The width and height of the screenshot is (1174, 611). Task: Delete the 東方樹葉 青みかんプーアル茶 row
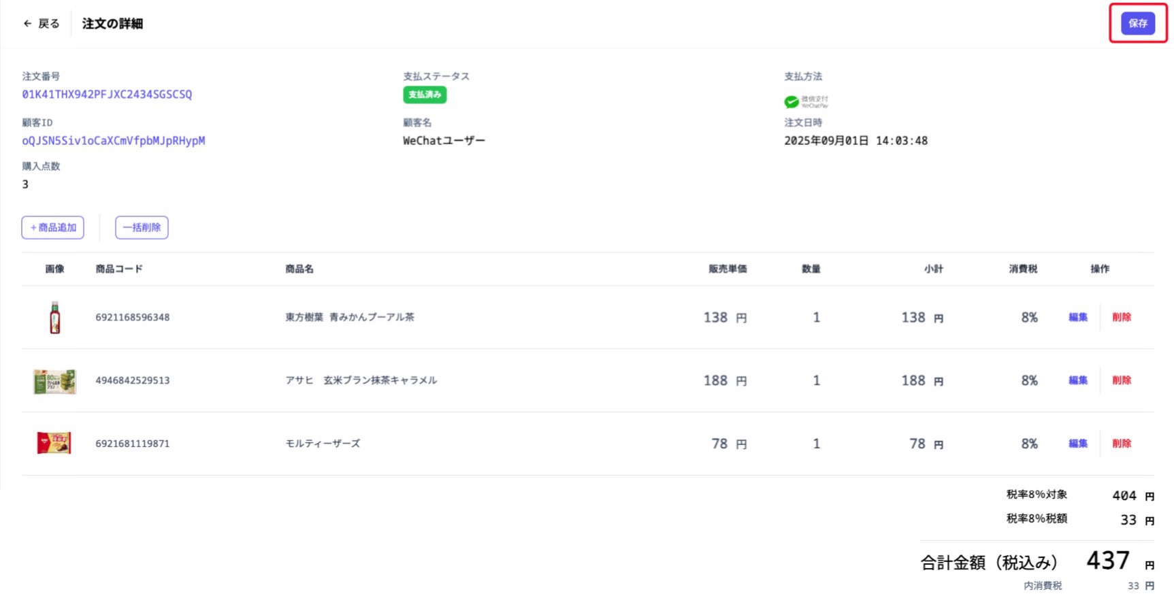pyautogui.click(x=1122, y=317)
